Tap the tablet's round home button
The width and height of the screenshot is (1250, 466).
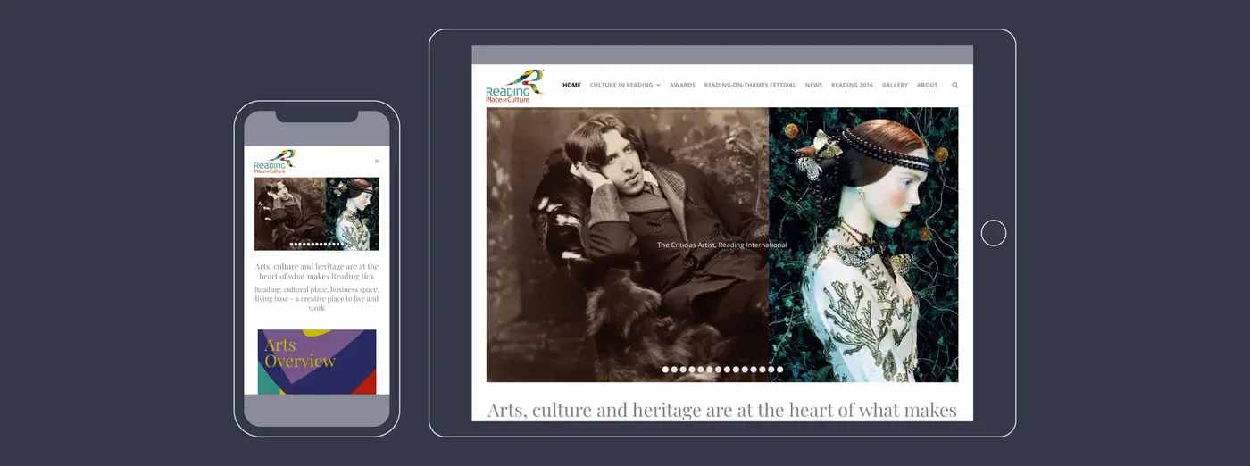[x=994, y=233]
